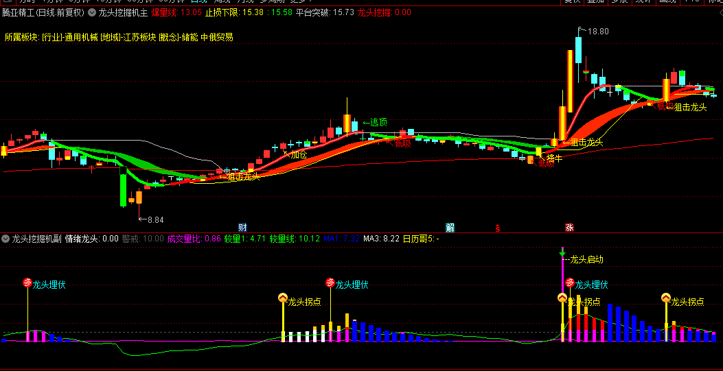This screenshot has height=371, width=723.
Task: Click the 警戒: 10.00 value
Action: (143, 239)
